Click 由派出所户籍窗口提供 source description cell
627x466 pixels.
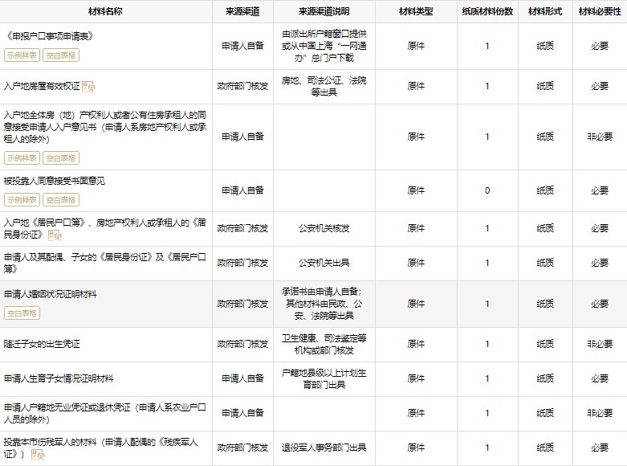pyautogui.click(x=324, y=46)
